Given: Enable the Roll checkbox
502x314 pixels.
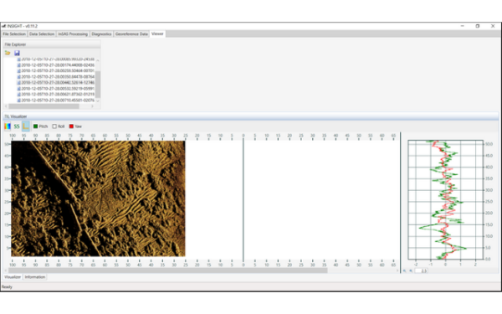Looking at the screenshot, I should click(x=54, y=126).
